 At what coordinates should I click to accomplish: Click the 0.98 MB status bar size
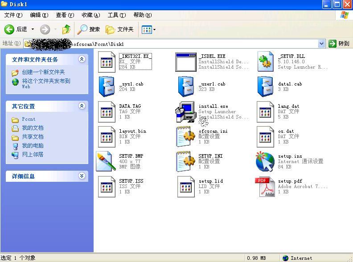[256, 258]
